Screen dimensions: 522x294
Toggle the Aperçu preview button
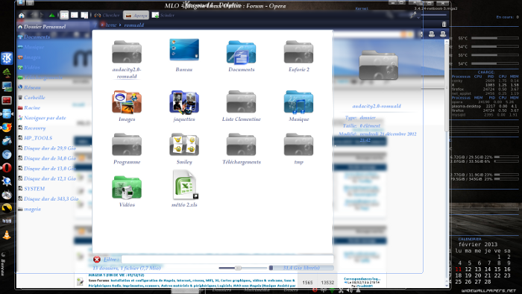point(136,16)
